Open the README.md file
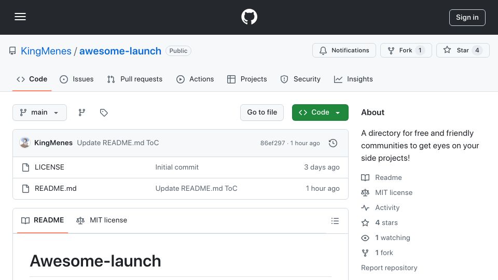Screen dimensions: 498x280 [56, 189]
